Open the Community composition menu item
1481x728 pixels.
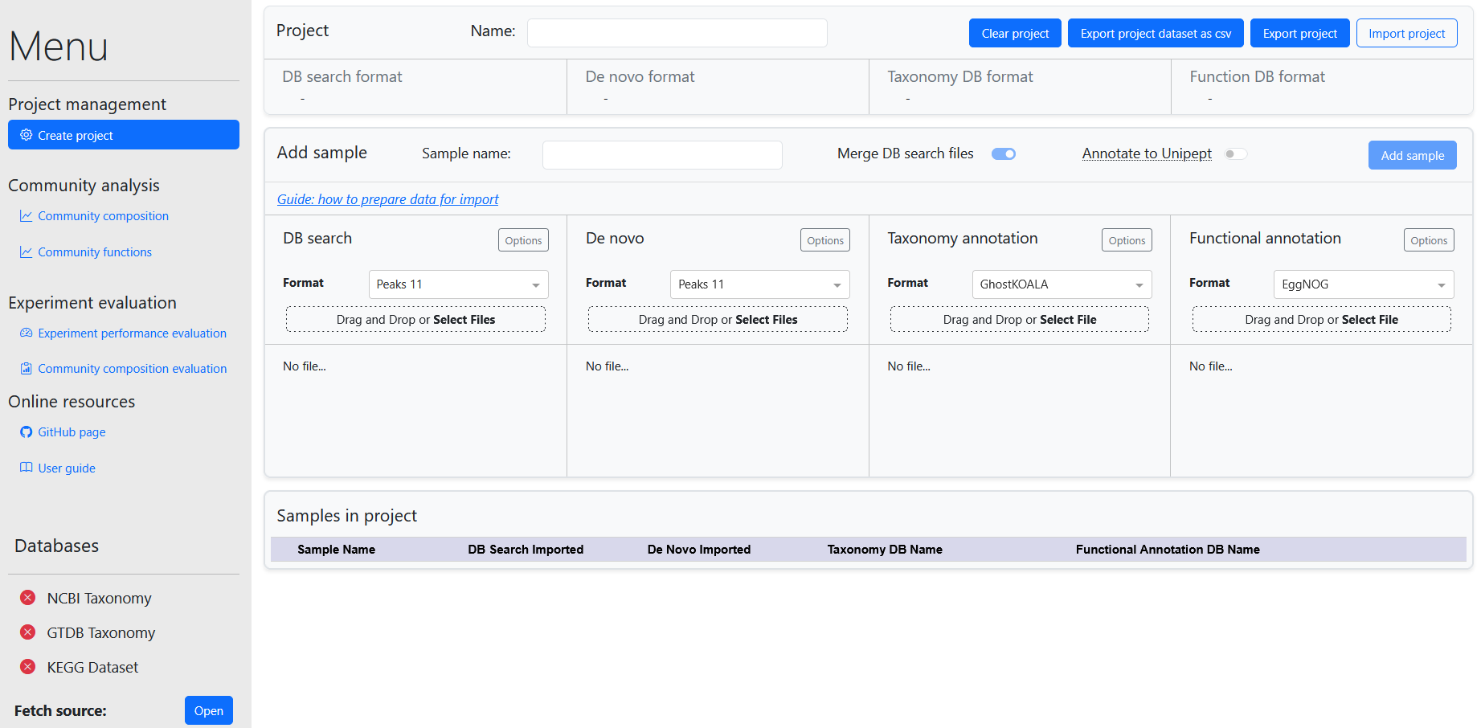(x=103, y=216)
